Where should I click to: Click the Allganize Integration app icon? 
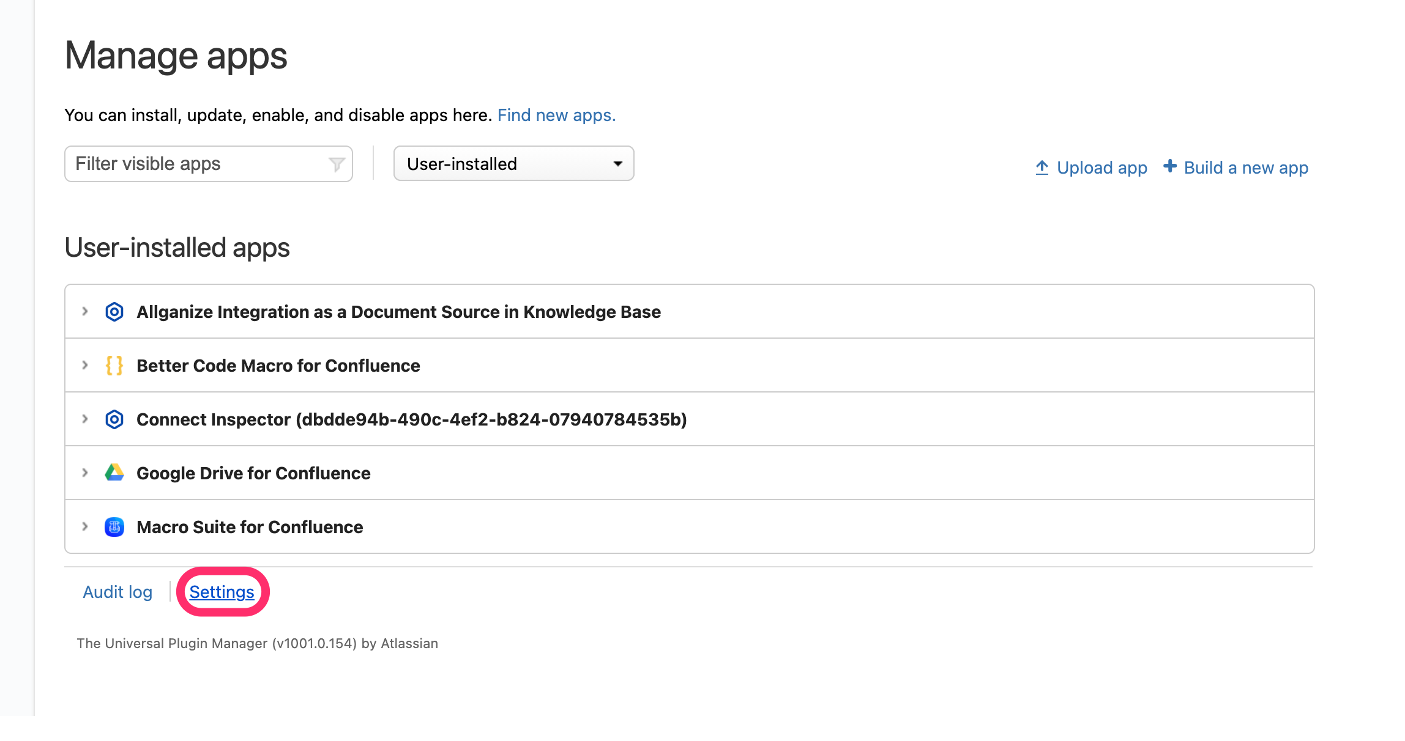tap(114, 312)
